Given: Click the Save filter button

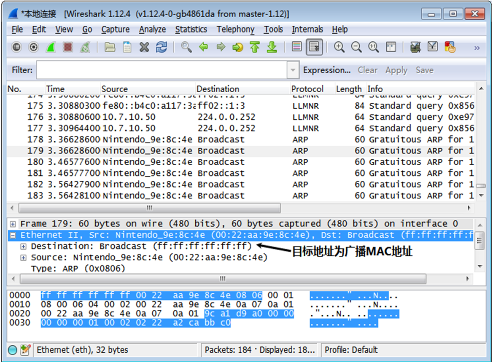Looking at the screenshot, I should click(x=424, y=70).
